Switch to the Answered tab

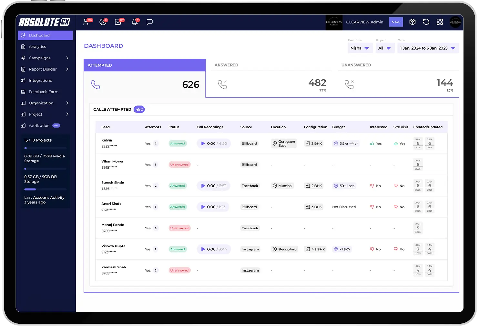270,65
